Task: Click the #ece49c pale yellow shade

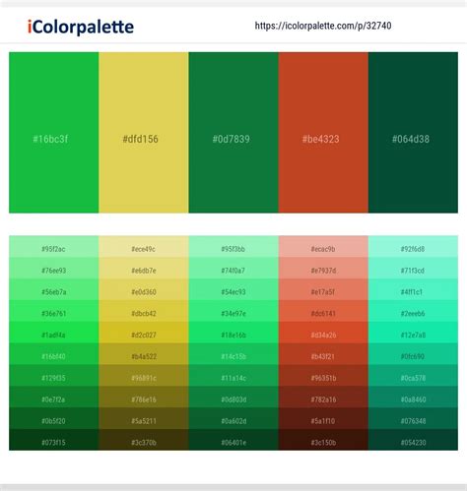Action: point(144,247)
